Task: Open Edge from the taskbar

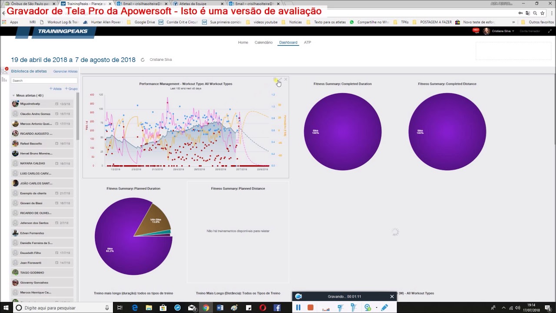Action: [135, 308]
